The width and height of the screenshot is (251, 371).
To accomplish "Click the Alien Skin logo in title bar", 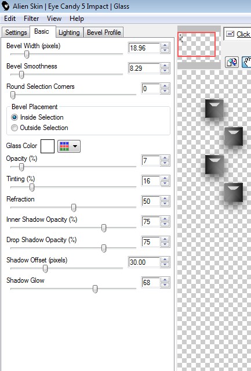I will pyautogui.click(x=6, y=6).
